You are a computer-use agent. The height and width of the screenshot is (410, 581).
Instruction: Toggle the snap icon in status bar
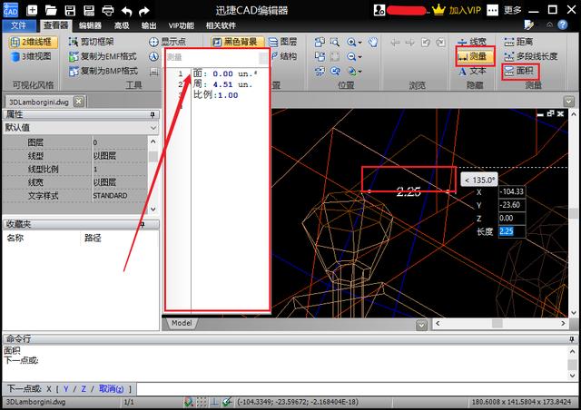[x=189, y=402]
